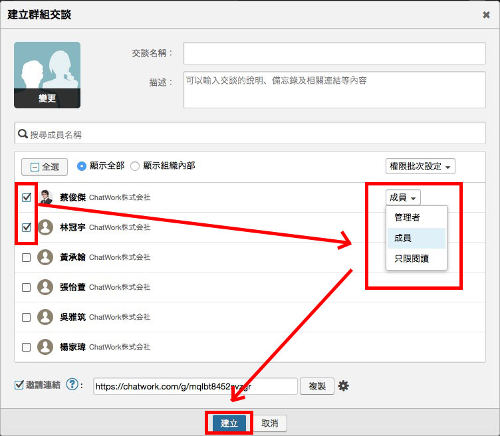Click the gear icon beside the 複製 button
Viewport: 500px width, 436px height.
click(343, 386)
